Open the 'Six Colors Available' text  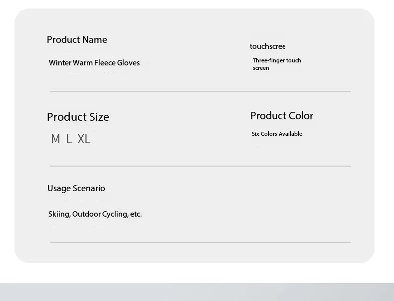277,134
